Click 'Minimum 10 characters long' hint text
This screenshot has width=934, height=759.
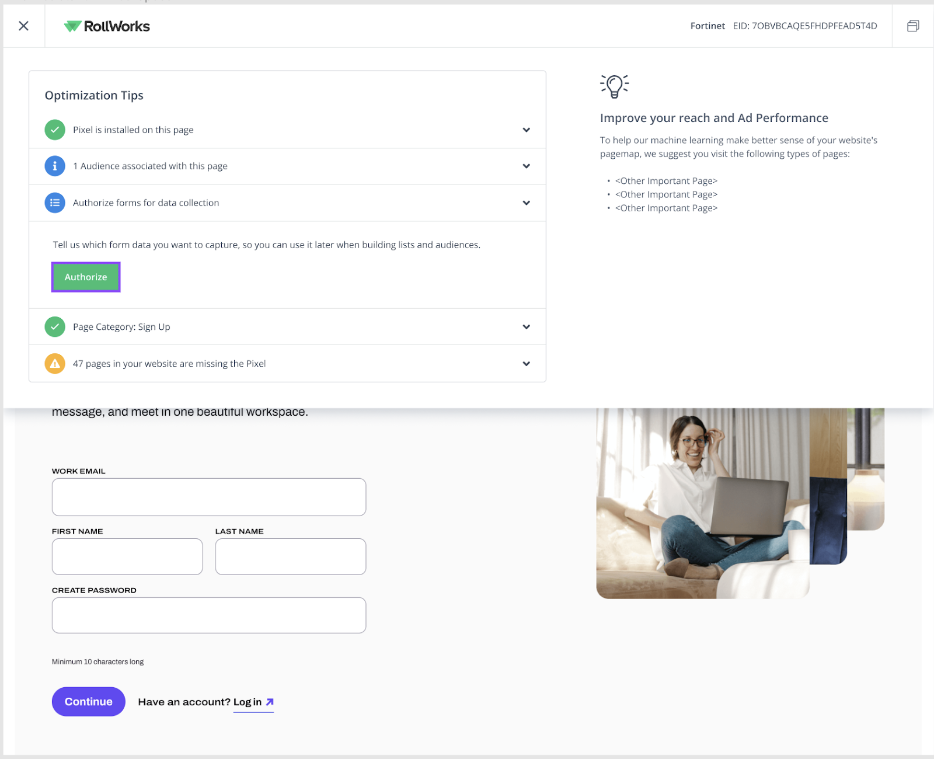[97, 661]
